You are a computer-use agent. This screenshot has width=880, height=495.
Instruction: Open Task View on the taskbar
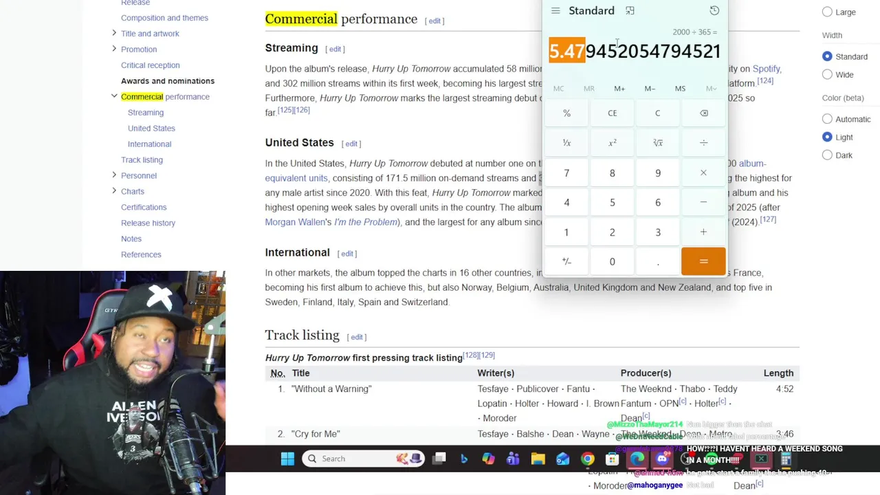coord(440,459)
